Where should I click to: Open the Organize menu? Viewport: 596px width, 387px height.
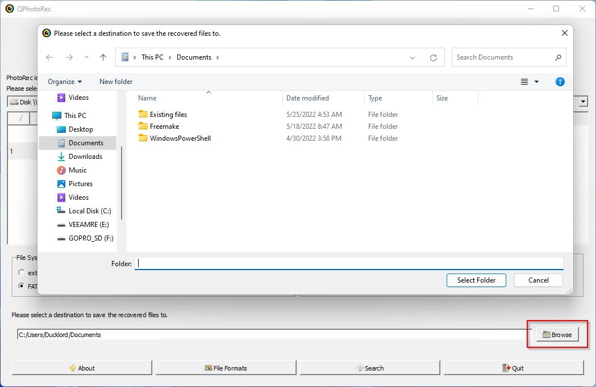tap(65, 82)
